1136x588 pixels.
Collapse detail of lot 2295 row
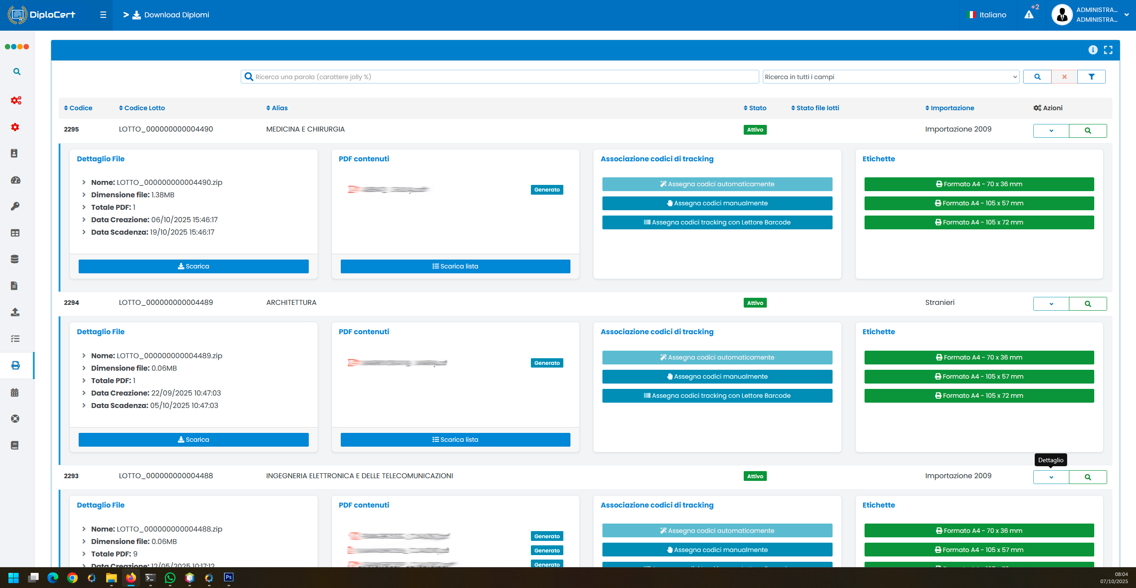(x=1051, y=131)
